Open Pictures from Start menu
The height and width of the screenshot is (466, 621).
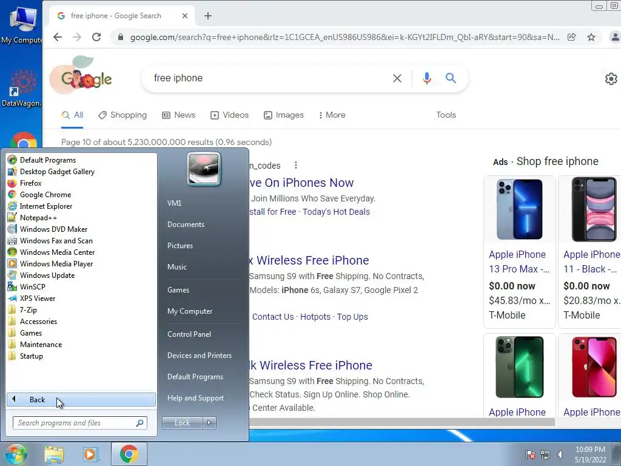tap(180, 246)
